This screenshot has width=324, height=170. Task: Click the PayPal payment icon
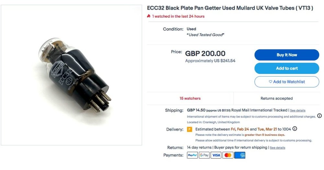(192, 155)
